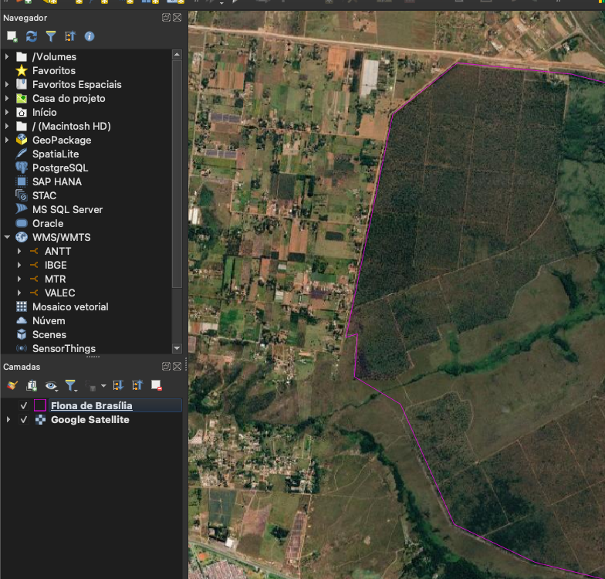Screen dimensions: 605x579
Task: Close the Camadas panel
Action: 177,366
